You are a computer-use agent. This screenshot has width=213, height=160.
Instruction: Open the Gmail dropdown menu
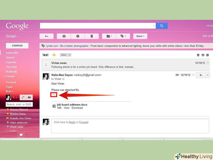coord(12,36)
